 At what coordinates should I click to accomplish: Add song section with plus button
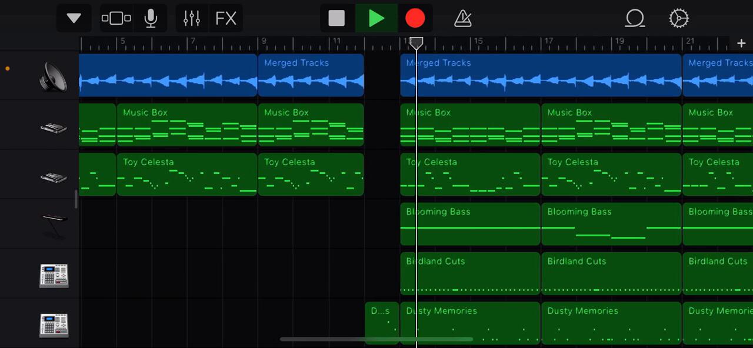click(x=741, y=43)
